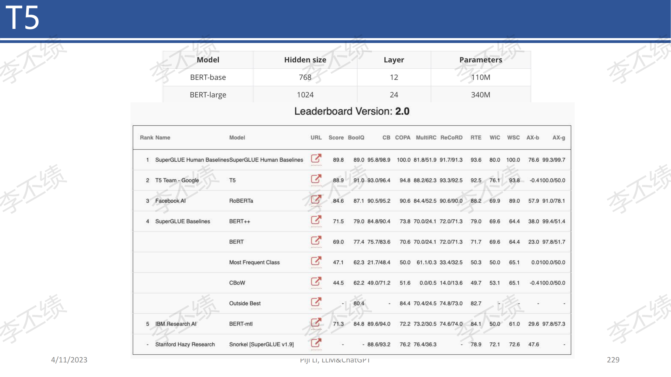Click the Rank column header
The image size is (671, 377).
click(146, 137)
